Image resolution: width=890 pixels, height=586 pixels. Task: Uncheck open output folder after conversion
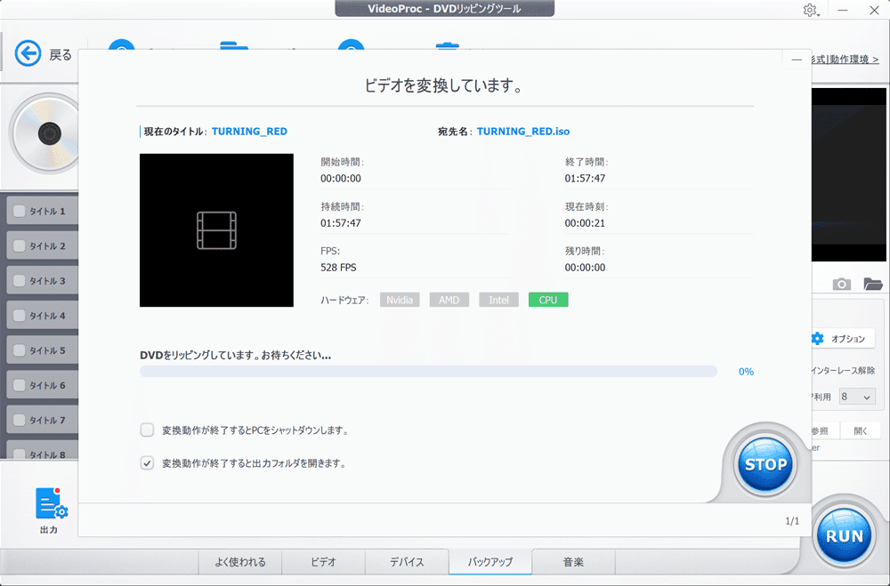148,463
